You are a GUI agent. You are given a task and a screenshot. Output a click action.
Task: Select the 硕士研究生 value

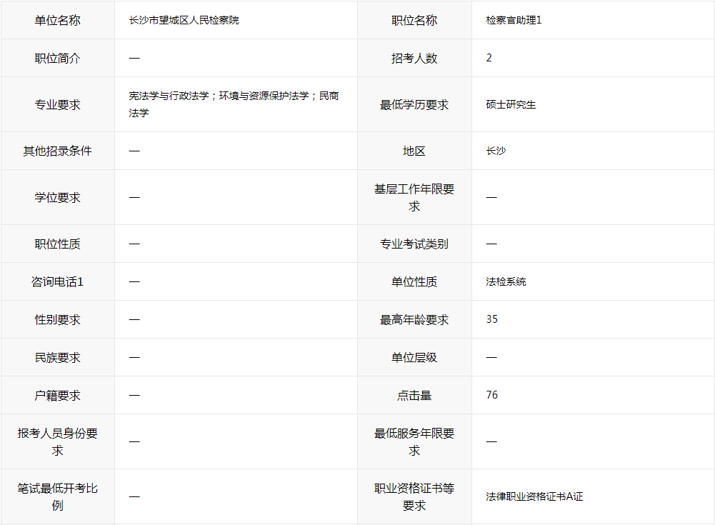pos(511,105)
